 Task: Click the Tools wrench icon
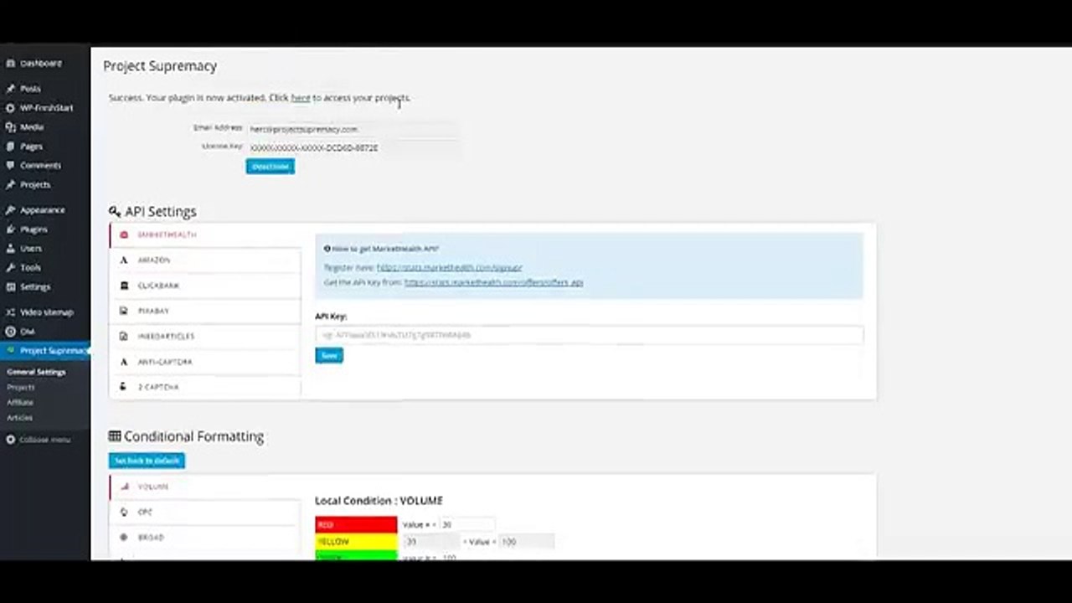point(10,268)
